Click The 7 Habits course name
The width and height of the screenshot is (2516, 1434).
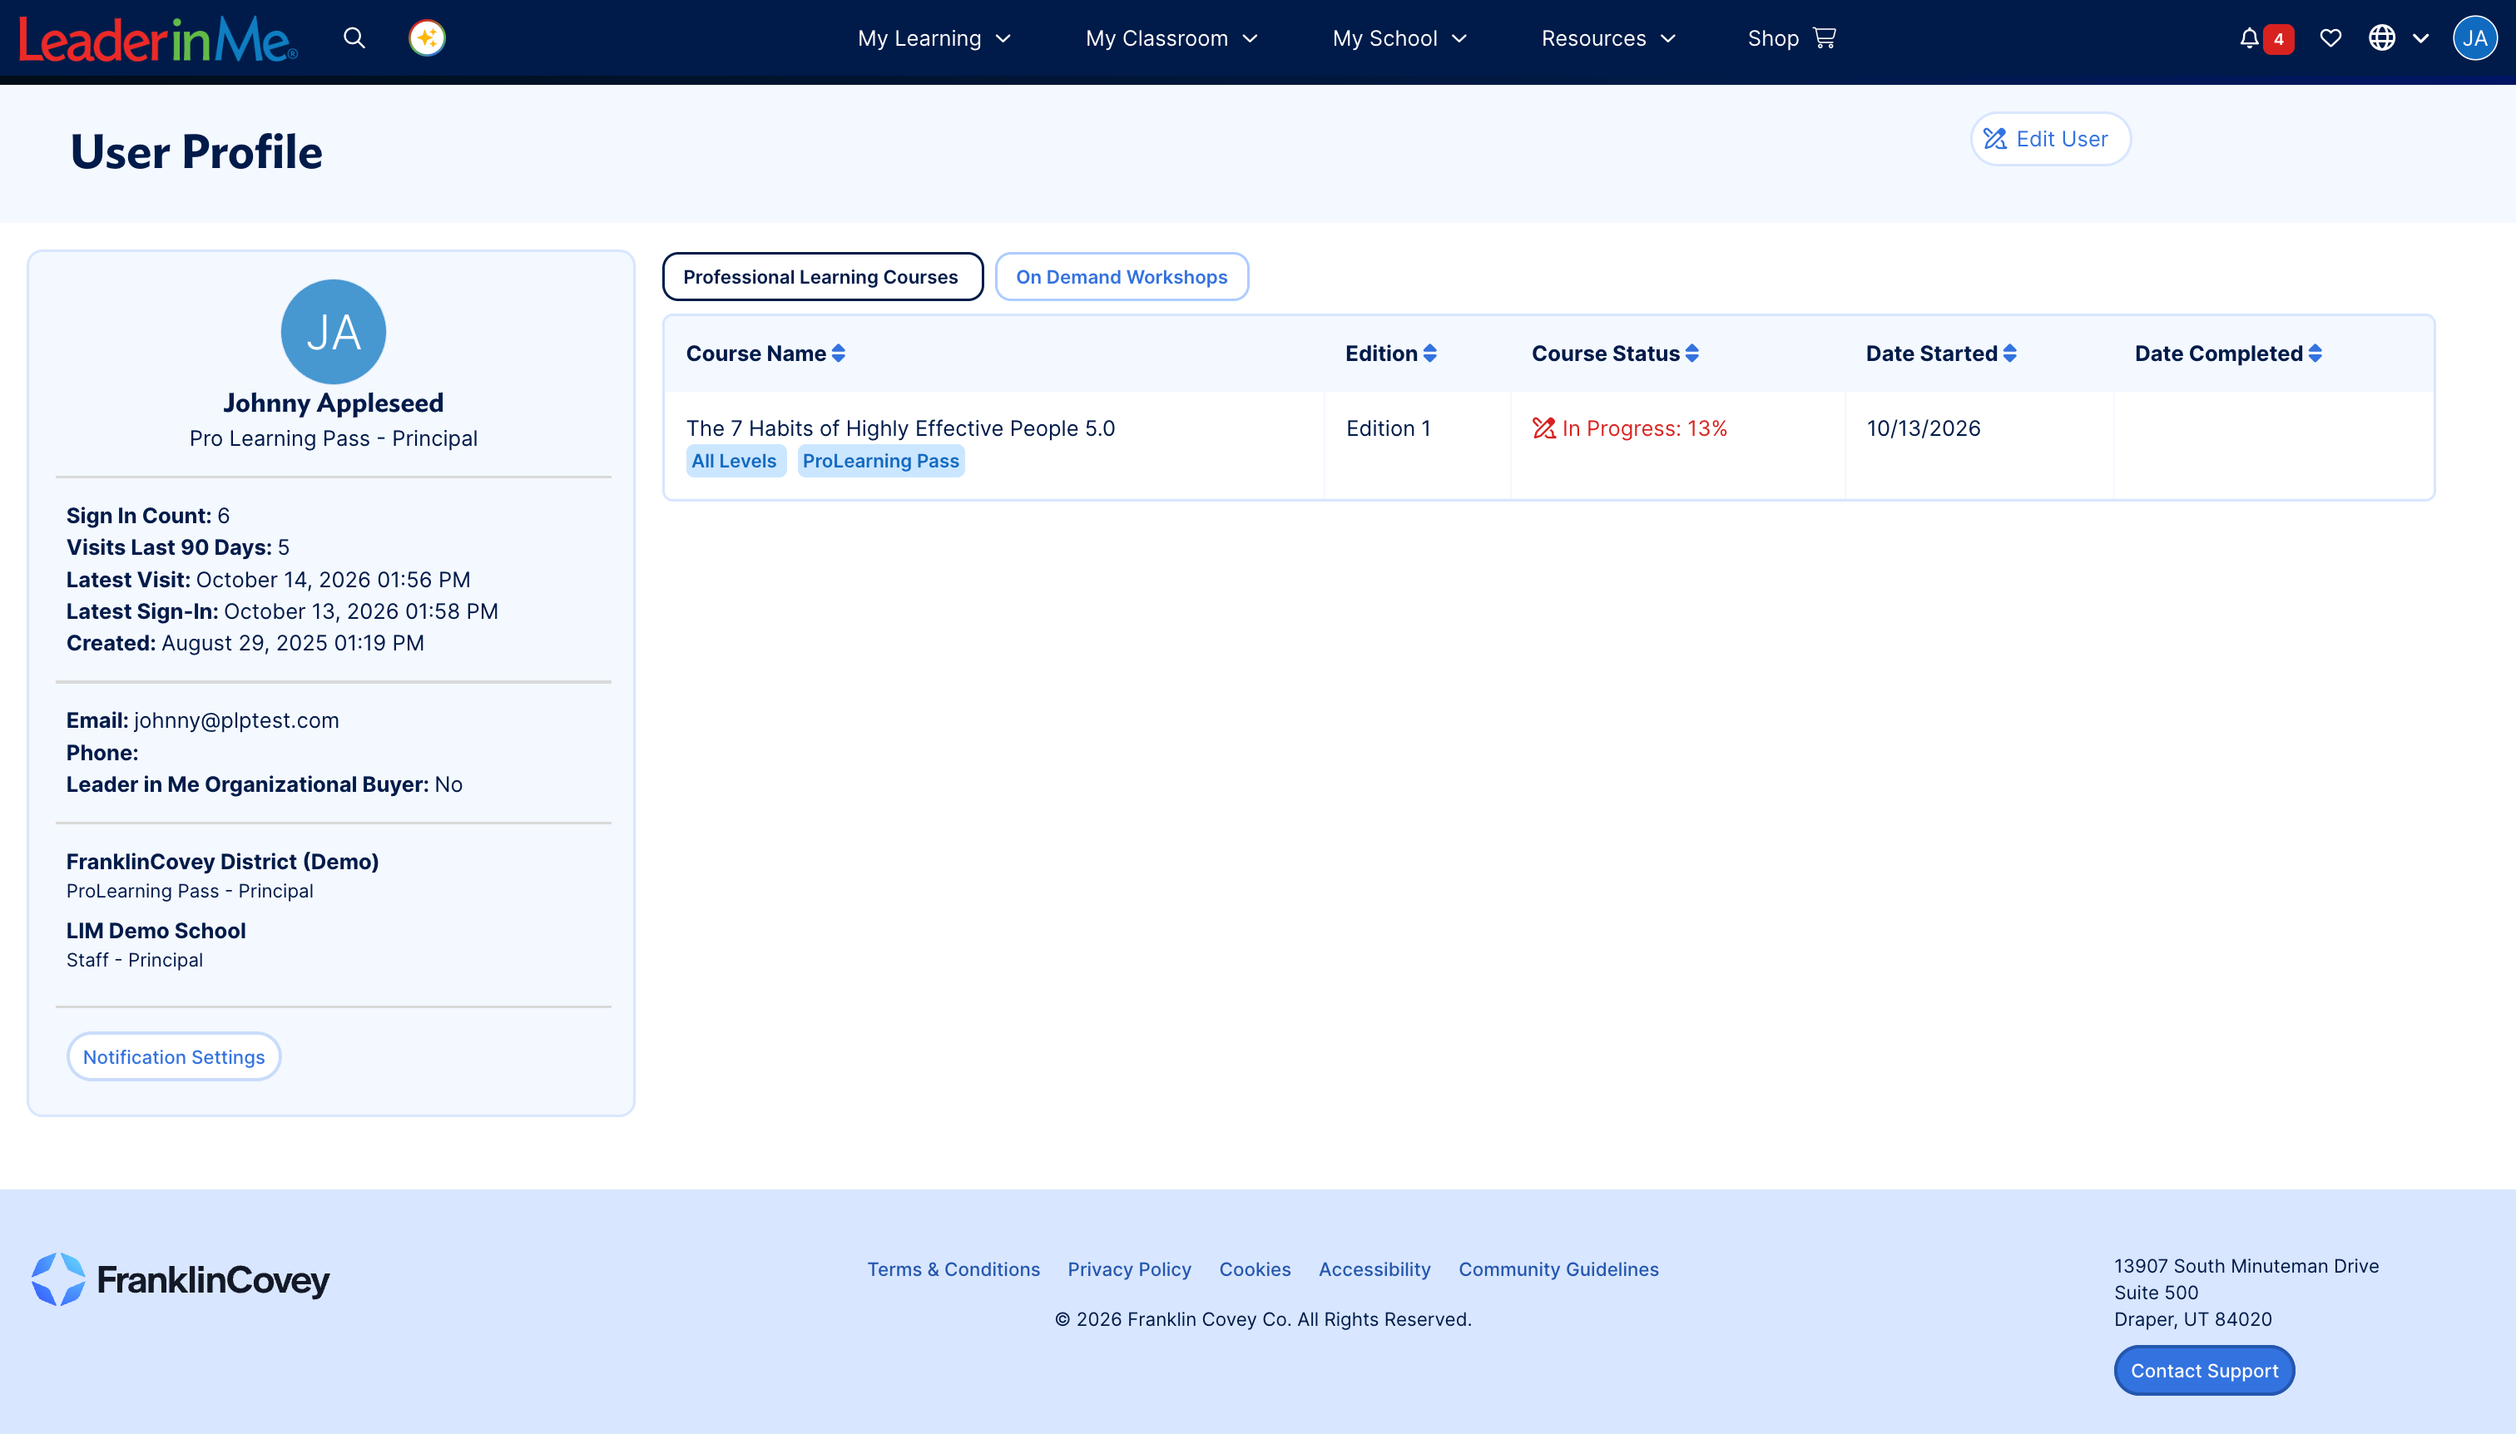pos(900,428)
